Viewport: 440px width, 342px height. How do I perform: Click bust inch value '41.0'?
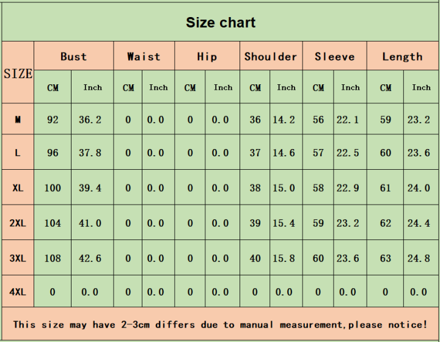coord(90,223)
